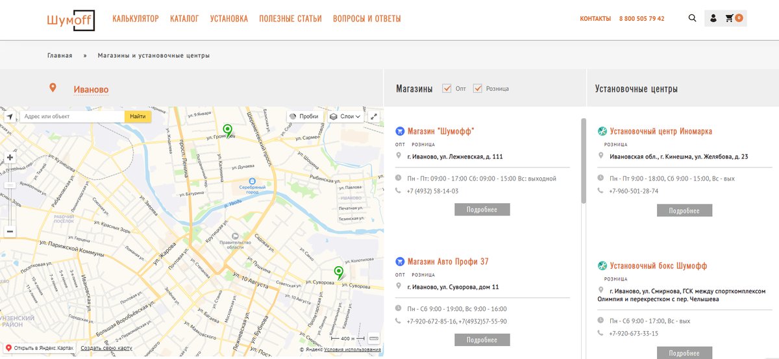The height and width of the screenshot is (359, 779).
Task: Toggle the Розница checkbox
Action: [478, 88]
